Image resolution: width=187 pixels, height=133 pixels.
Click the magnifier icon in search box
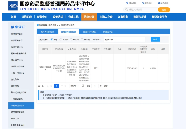(x=127, y=9)
